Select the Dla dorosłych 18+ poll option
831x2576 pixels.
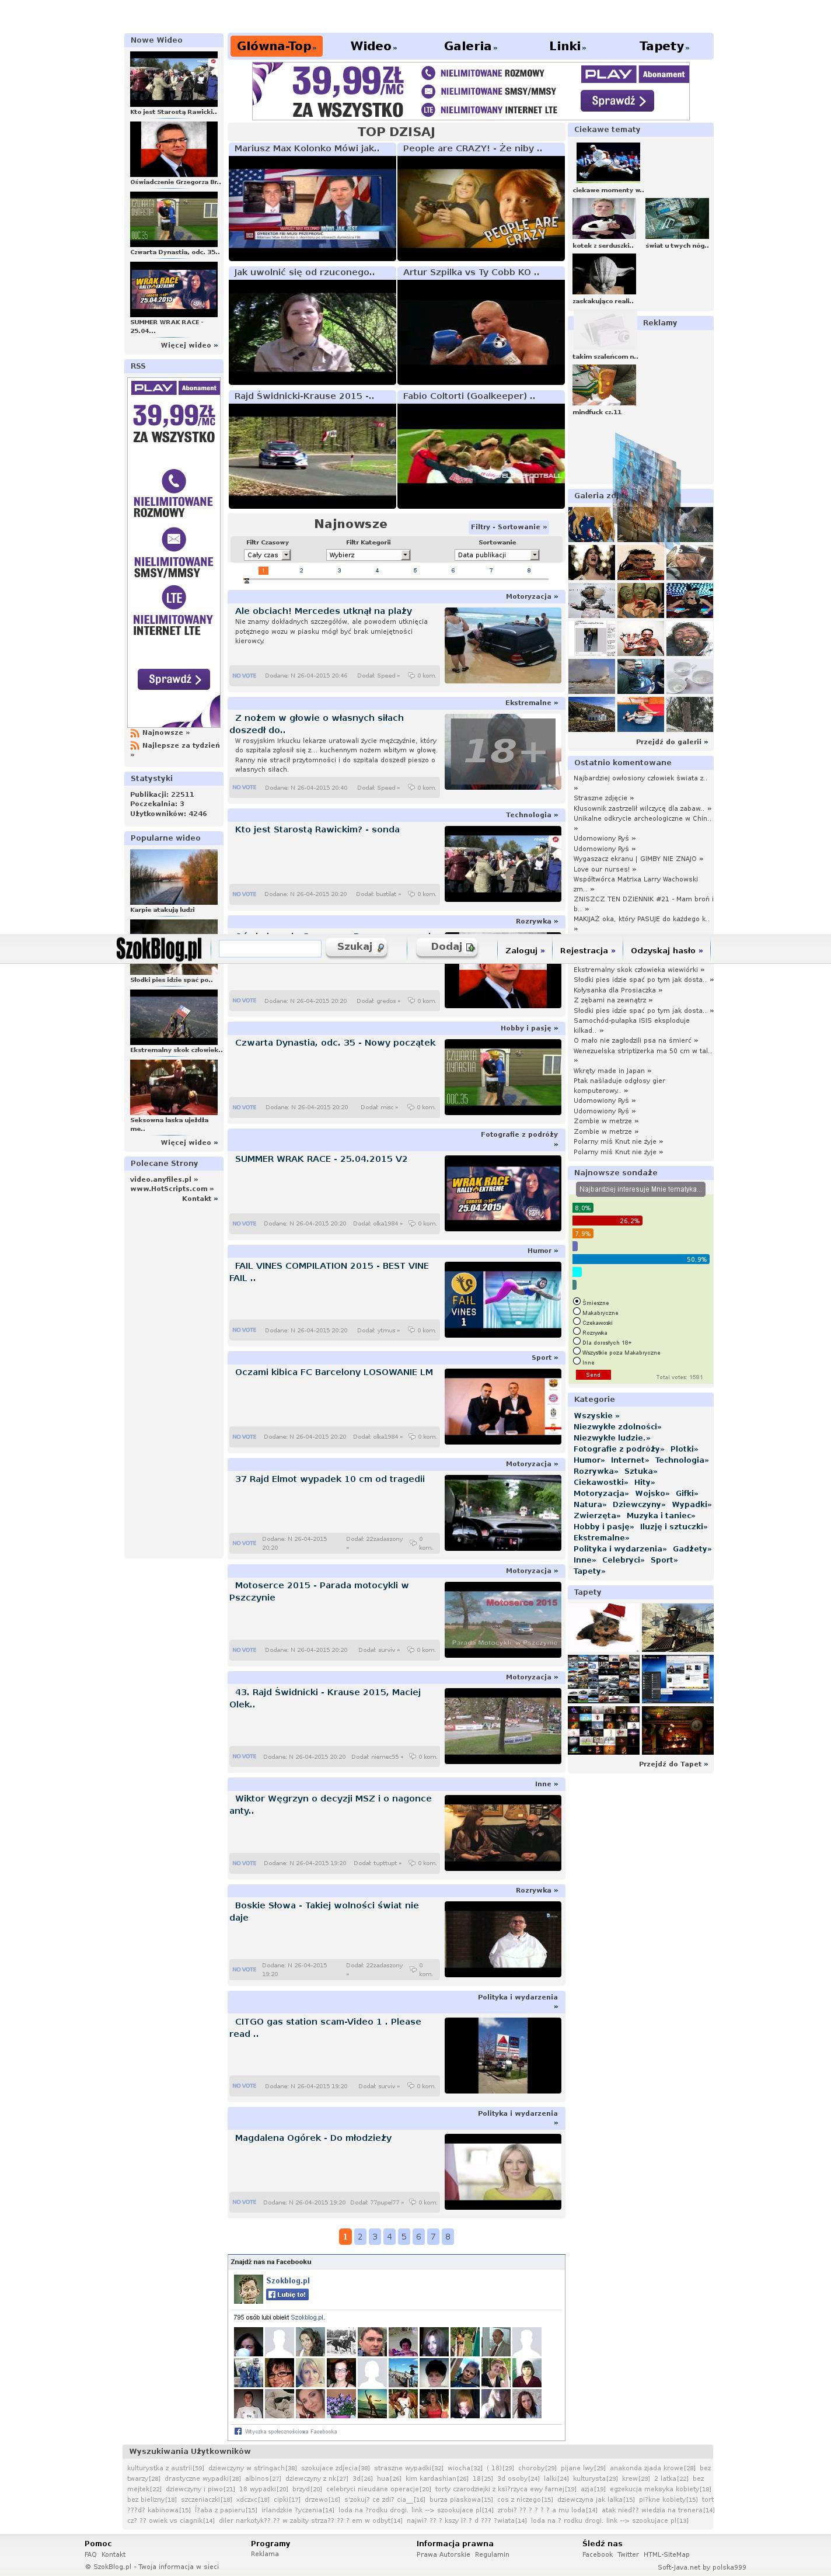[577, 1342]
